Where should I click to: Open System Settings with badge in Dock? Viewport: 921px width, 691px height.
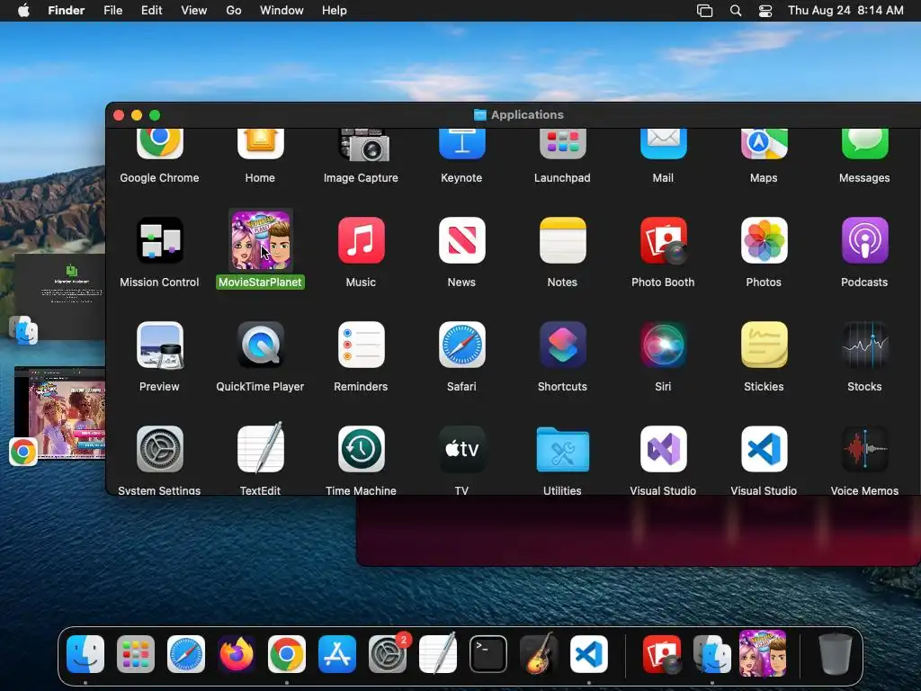tap(388, 654)
